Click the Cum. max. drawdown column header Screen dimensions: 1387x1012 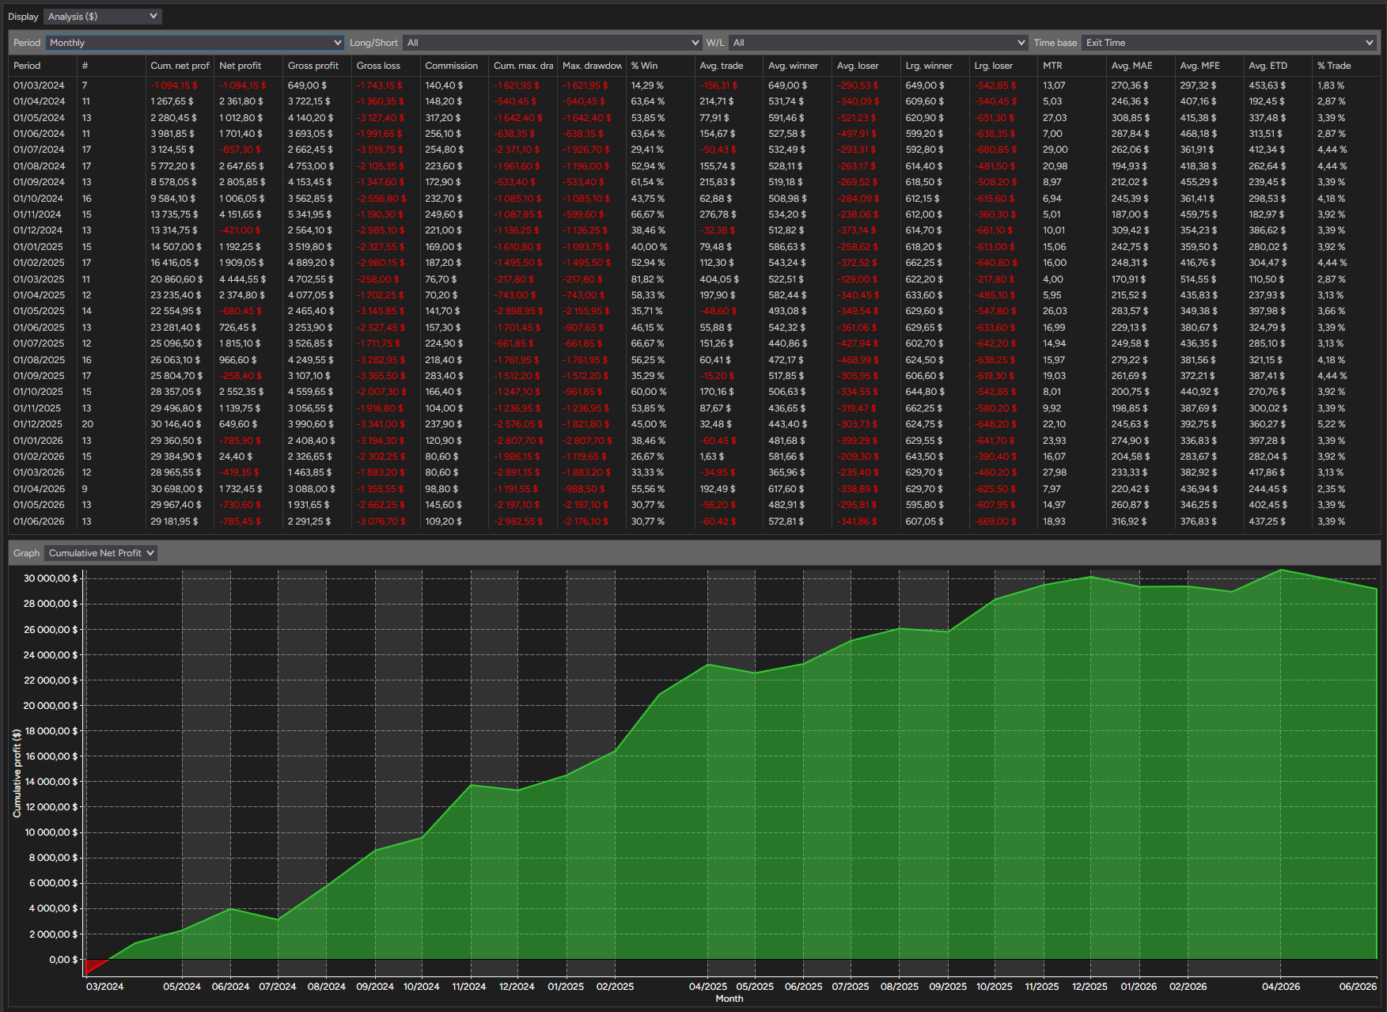(x=523, y=66)
